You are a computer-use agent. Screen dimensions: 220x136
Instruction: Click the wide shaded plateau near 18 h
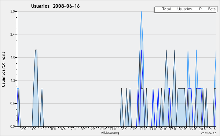pyautogui.click(x=181, y=107)
